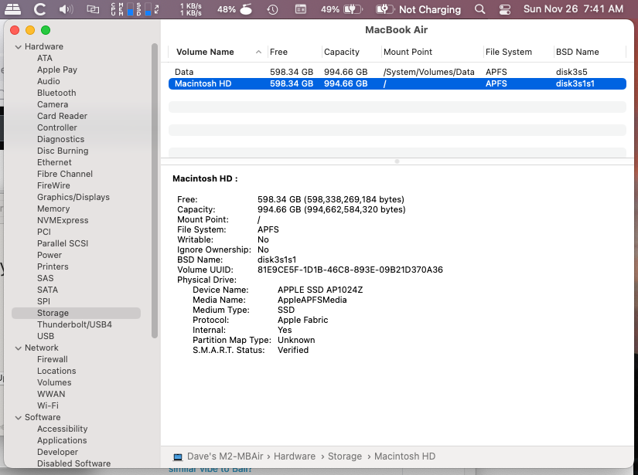Click network speed 1 KB/s indicator
The height and width of the screenshot is (475, 638).
[x=190, y=9]
